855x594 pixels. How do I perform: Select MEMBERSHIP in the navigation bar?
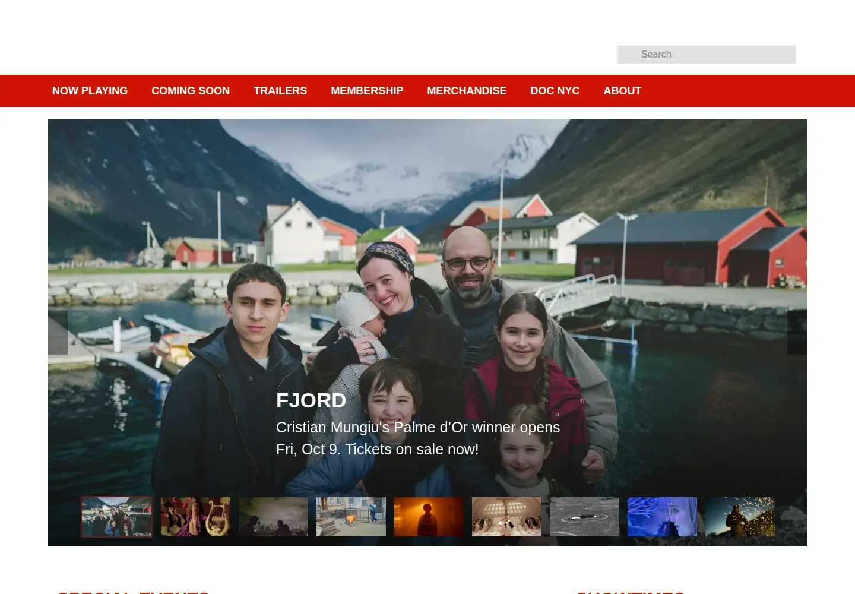(367, 91)
